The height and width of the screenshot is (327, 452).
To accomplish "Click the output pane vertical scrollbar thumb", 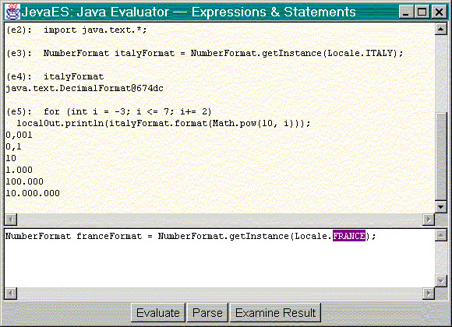I will click(x=441, y=156).
